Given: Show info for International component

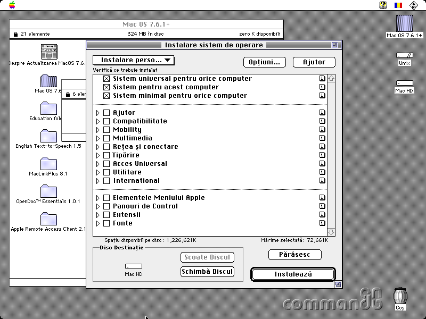Looking at the screenshot, I should click(x=322, y=180).
